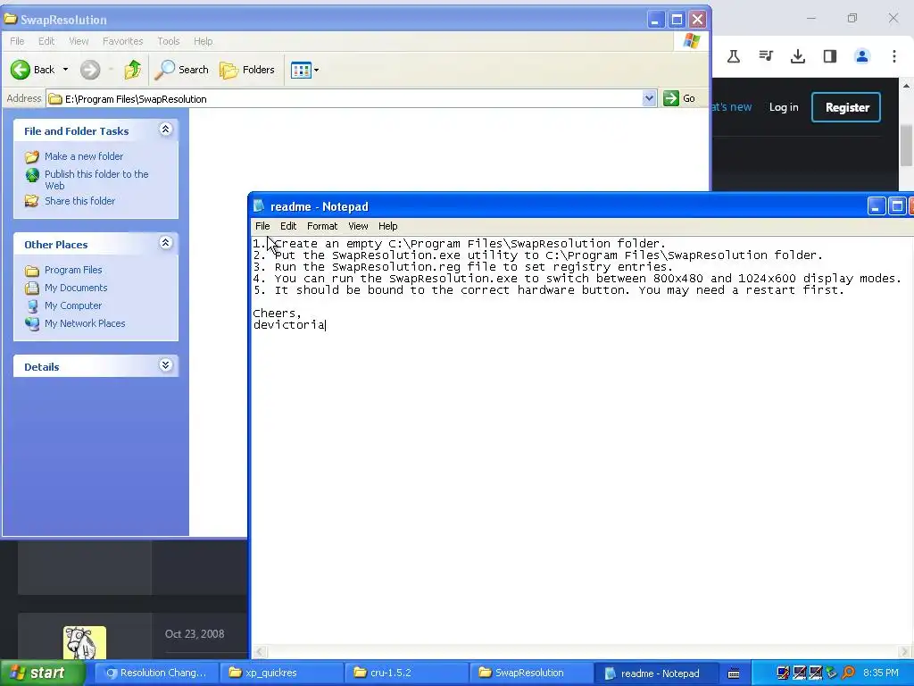The width and height of the screenshot is (914, 686).
Task: Open the Help menu in SwapResolution window
Action: [x=203, y=41]
